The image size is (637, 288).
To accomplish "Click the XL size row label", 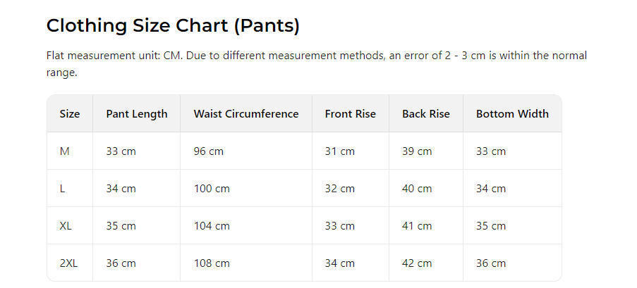I will pos(66,226).
